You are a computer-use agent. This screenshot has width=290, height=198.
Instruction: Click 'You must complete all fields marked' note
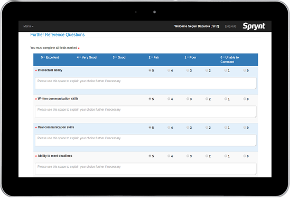[54, 48]
